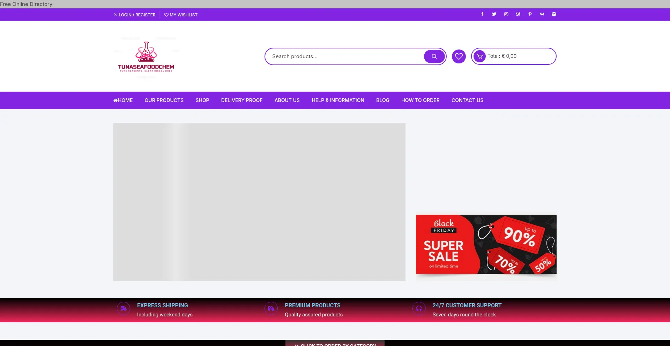
Task: Open the DELIVERY PROOF page
Action: (x=241, y=100)
